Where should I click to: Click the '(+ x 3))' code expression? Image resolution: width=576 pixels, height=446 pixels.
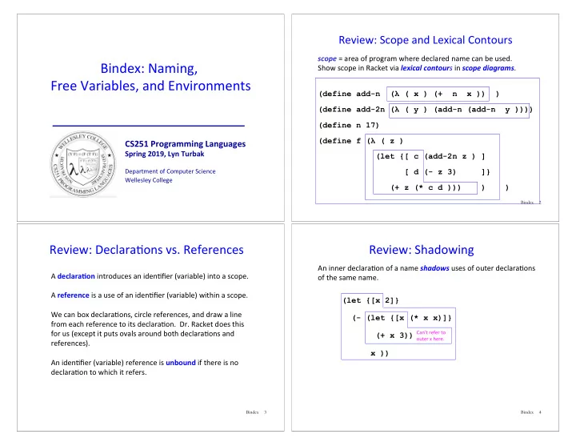(394, 336)
